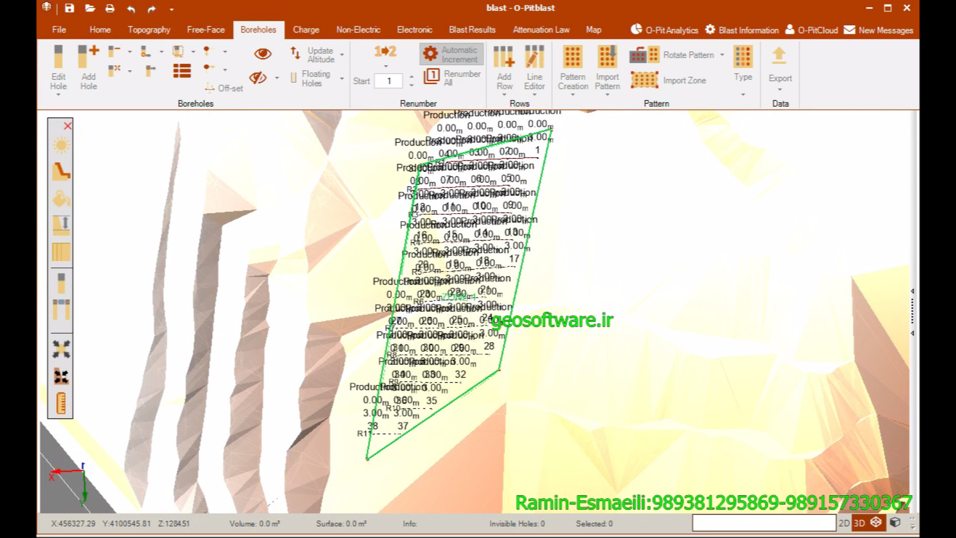
Task: Open the Line Editor tool
Action: [x=534, y=67]
